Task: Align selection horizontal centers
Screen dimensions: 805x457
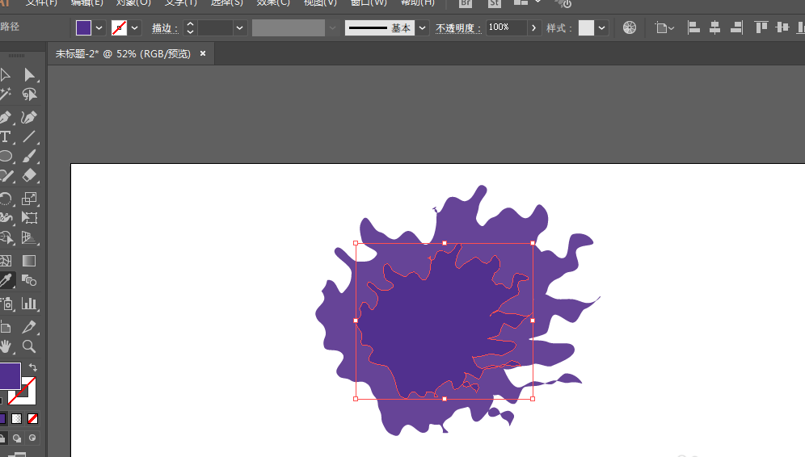Action: point(714,27)
